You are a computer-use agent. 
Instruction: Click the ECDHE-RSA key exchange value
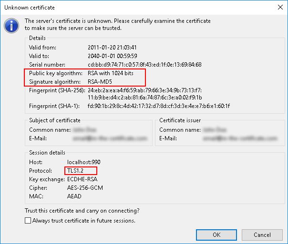[82, 179]
